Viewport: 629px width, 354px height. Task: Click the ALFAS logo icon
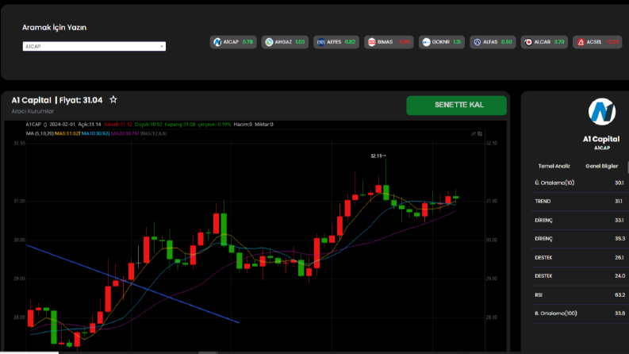(x=478, y=42)
